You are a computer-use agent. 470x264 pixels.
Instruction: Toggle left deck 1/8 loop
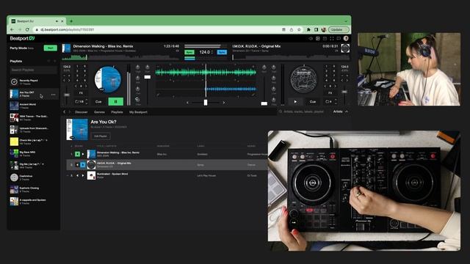pyautogui.click(x=79, y=102)
